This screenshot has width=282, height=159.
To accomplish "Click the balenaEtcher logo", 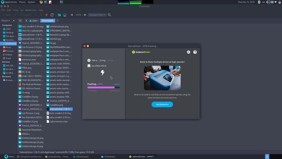I will 141,52.
